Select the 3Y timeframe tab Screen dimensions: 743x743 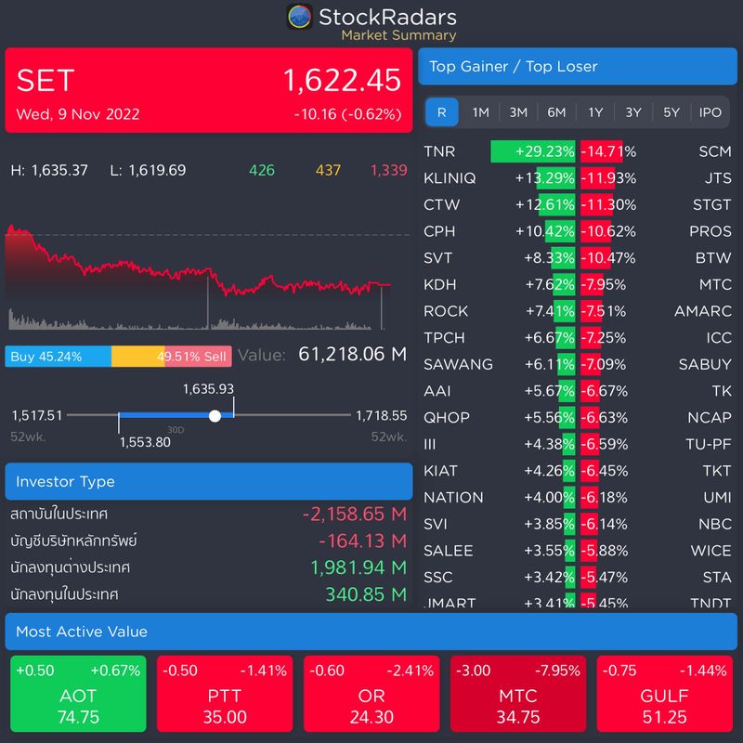[x=633, y=111]
